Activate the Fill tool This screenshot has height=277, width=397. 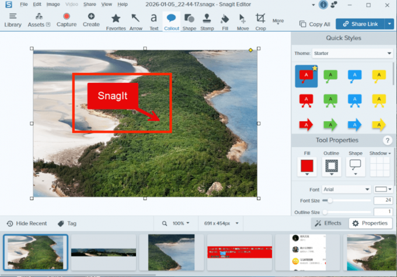pos(225,21)
